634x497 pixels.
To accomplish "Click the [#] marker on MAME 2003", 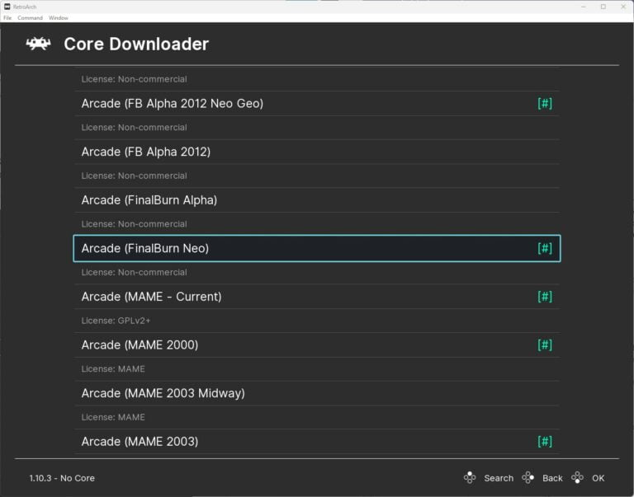I will tap(545, 442).
